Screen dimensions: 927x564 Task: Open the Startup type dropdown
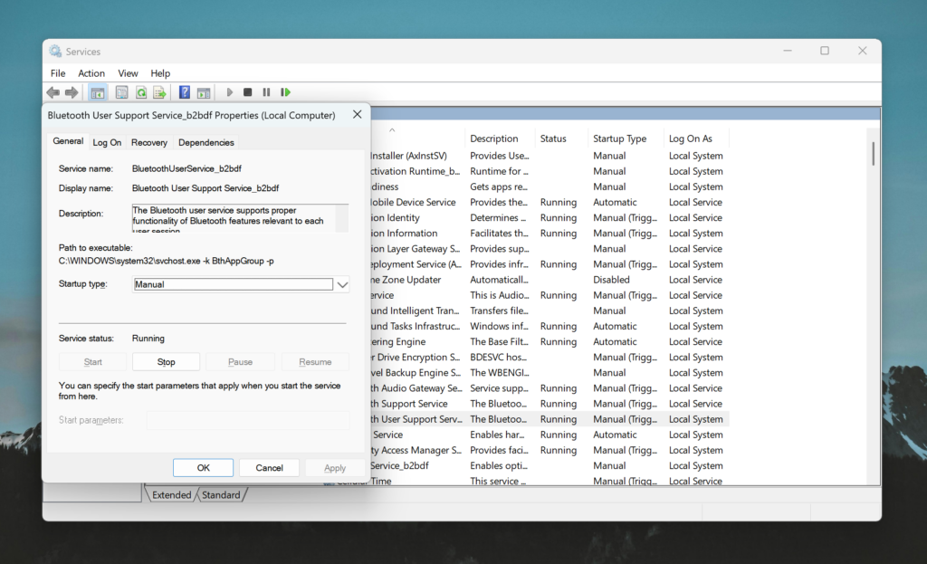coord(342,284)
